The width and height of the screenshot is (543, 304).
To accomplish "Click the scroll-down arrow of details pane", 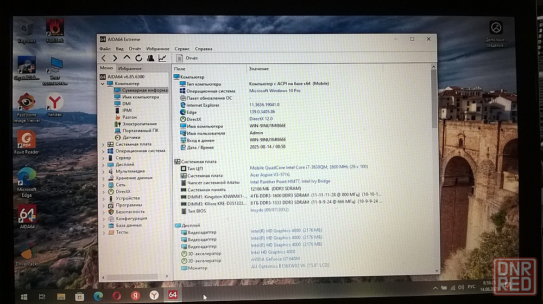I will tap(437, 271).
